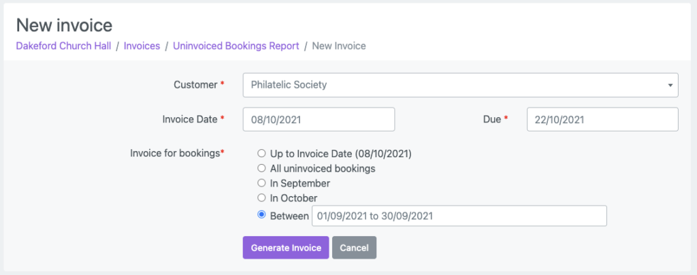Click the 'Due' field label

coord(492,119)
